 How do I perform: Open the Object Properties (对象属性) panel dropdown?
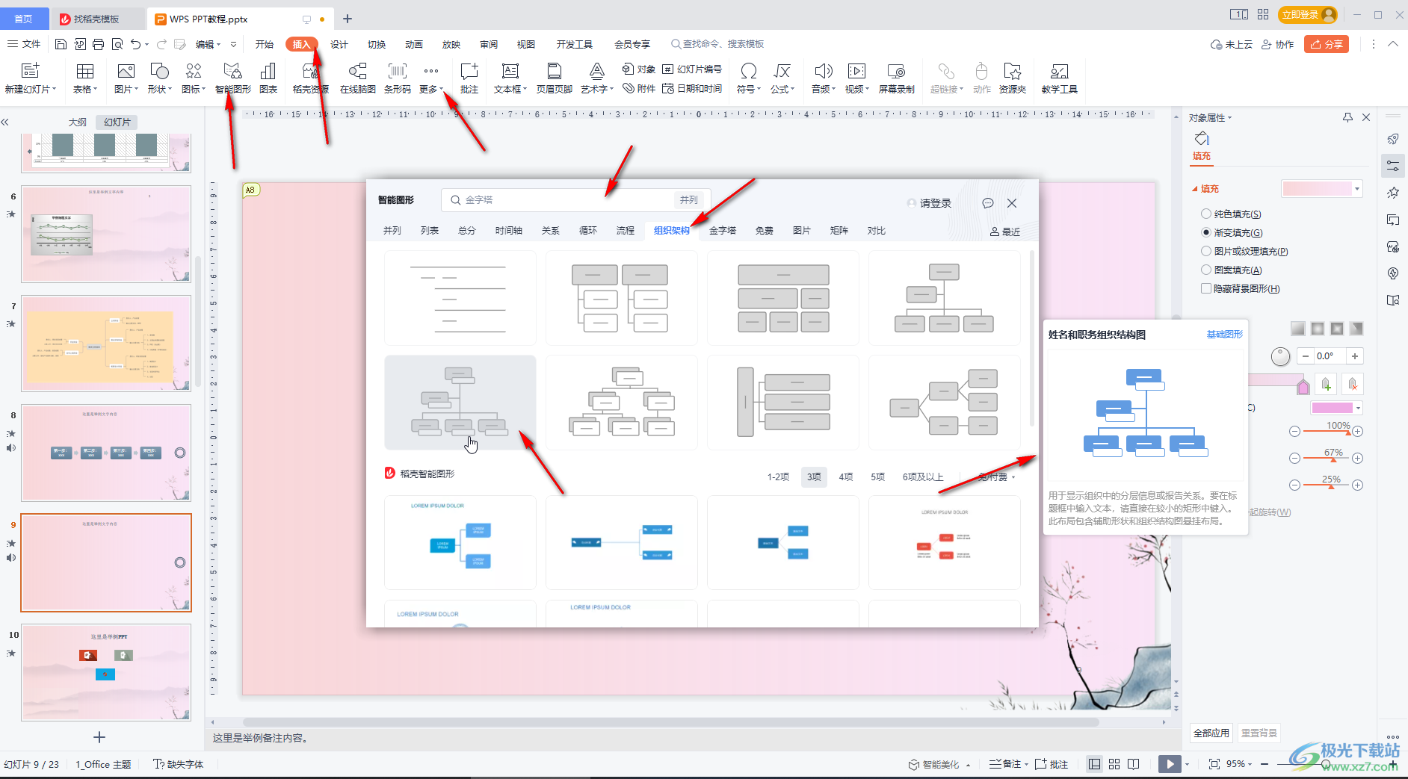(x=1210, y=117)
